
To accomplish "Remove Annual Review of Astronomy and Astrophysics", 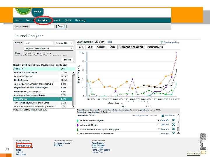I will 174,129.
